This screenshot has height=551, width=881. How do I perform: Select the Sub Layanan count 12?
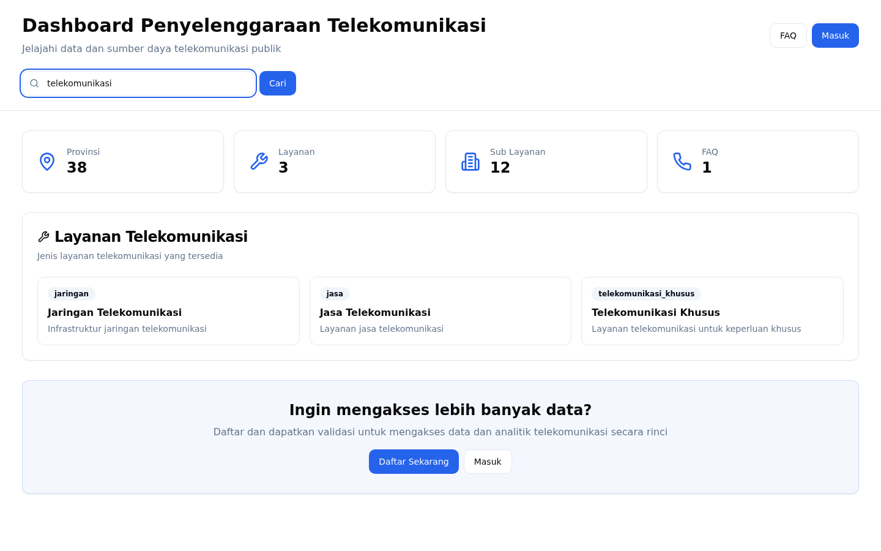500,168
